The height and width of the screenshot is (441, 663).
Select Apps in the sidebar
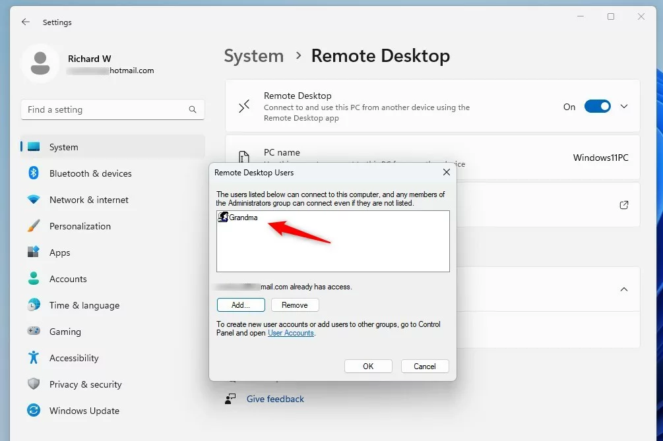(112, 252)
